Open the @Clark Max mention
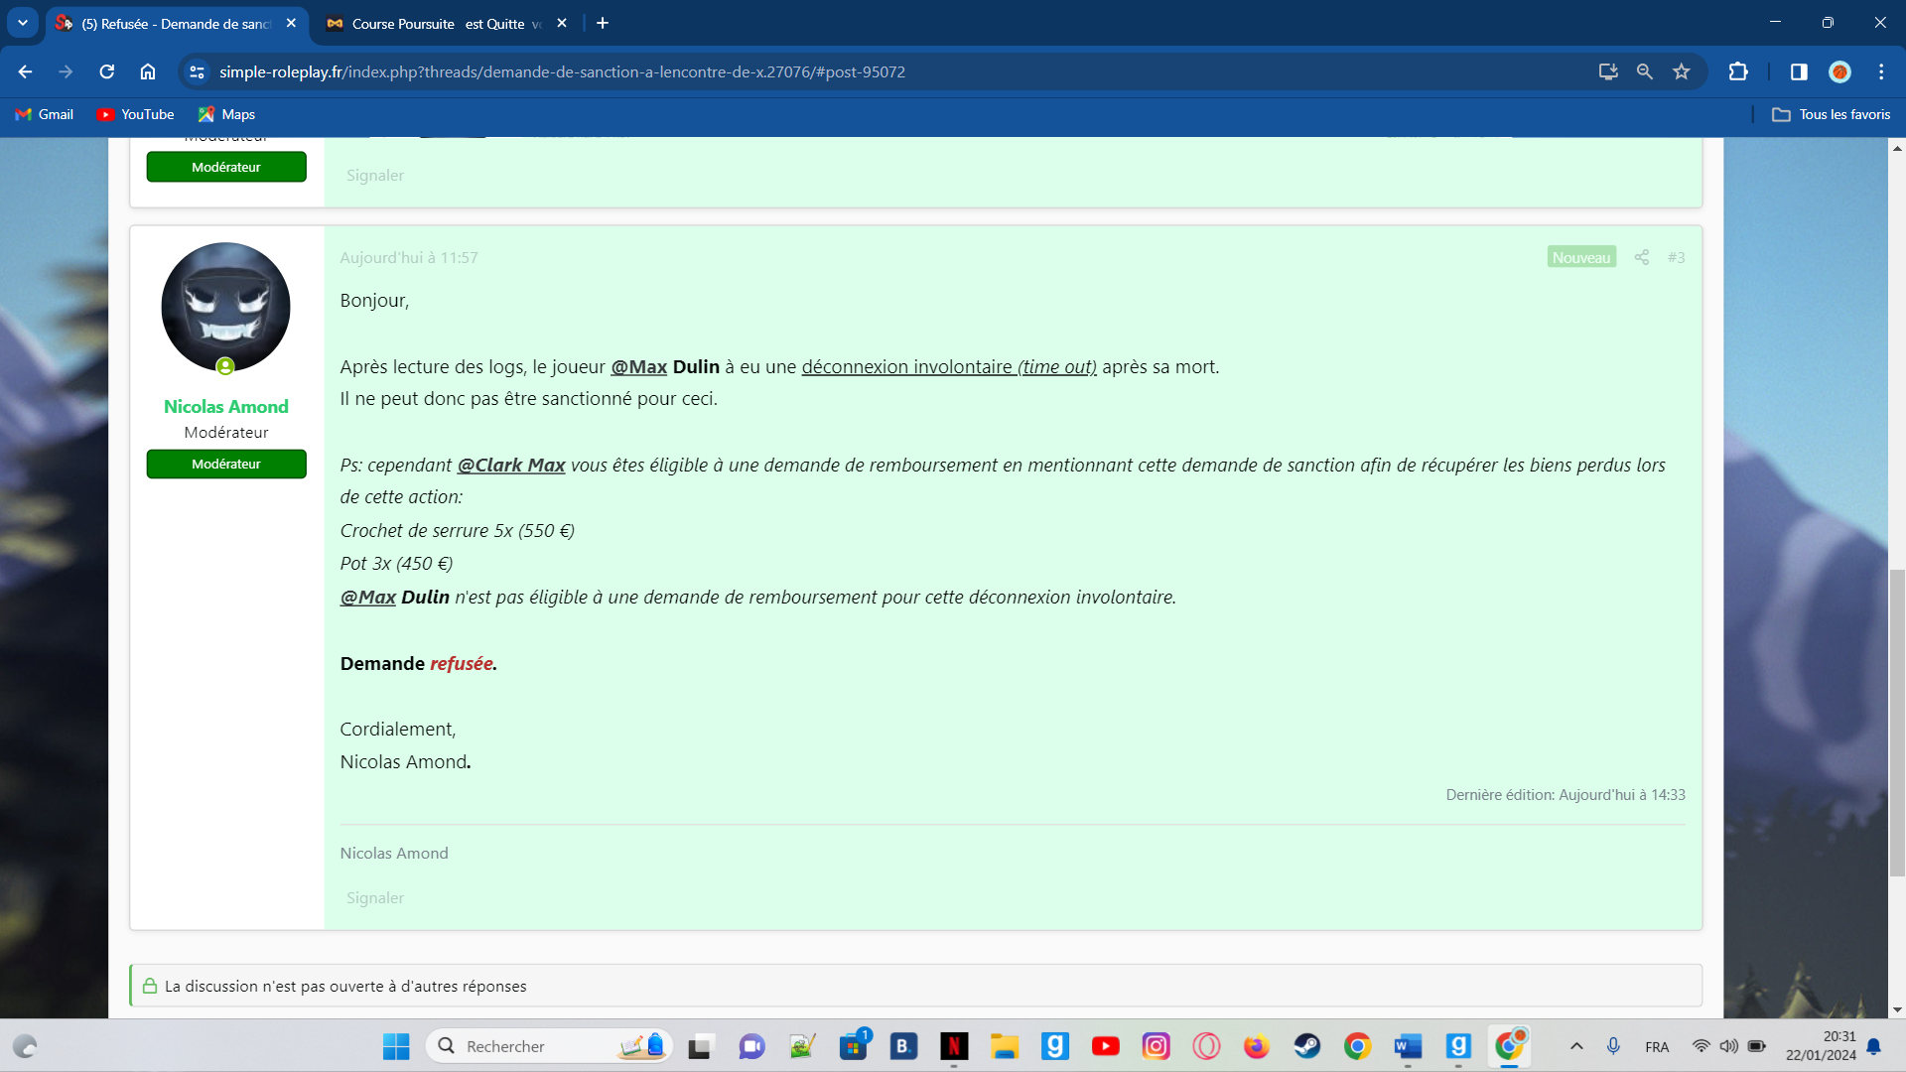This screenshot has width=1906, height=1072. (511, 465)
